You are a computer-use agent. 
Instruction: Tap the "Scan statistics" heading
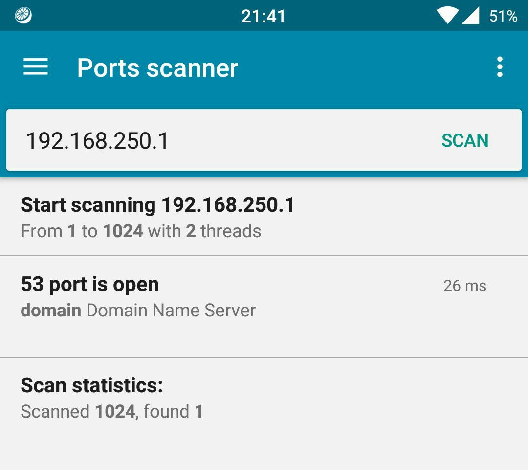91,385
